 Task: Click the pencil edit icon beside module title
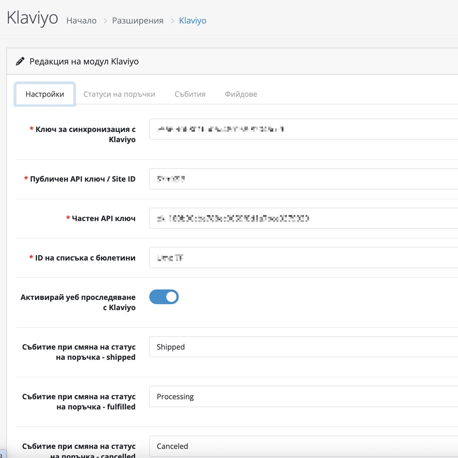20,61
